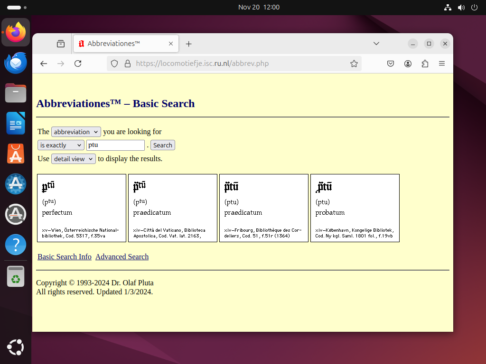
Task: Expand the 'abbreviation' search type dropdown
Action: (x=76, y=132)
